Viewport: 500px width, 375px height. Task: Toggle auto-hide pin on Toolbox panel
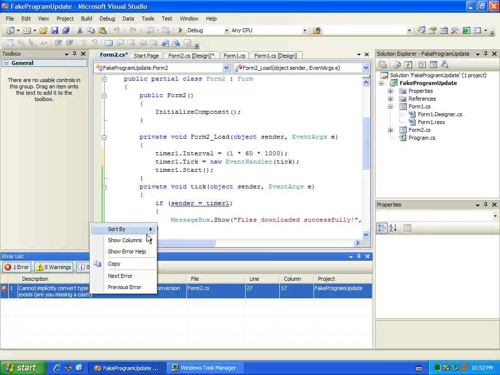click(x=74, y=54)
